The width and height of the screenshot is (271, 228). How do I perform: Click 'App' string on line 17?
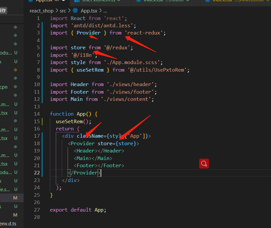(135, 136)
